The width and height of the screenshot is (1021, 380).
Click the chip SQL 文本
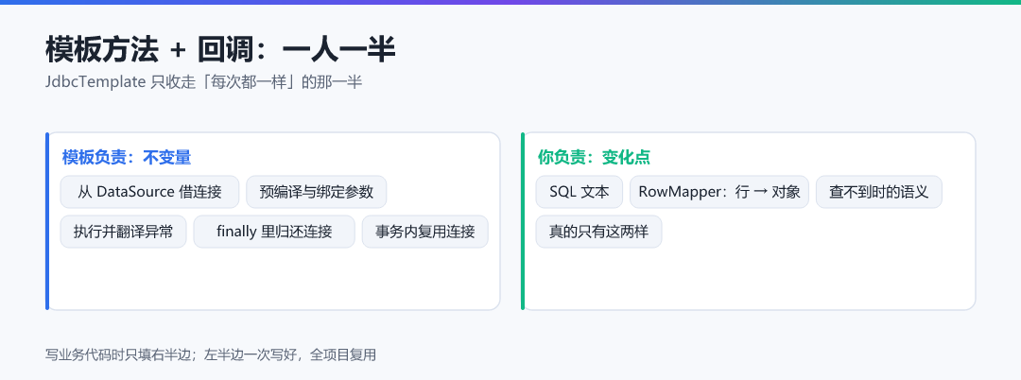click(x=579, y=192)
